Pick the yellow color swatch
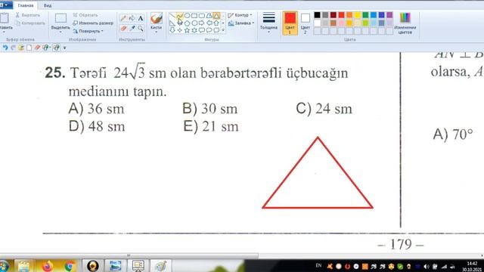484x272 pixels. click(358, 15)
